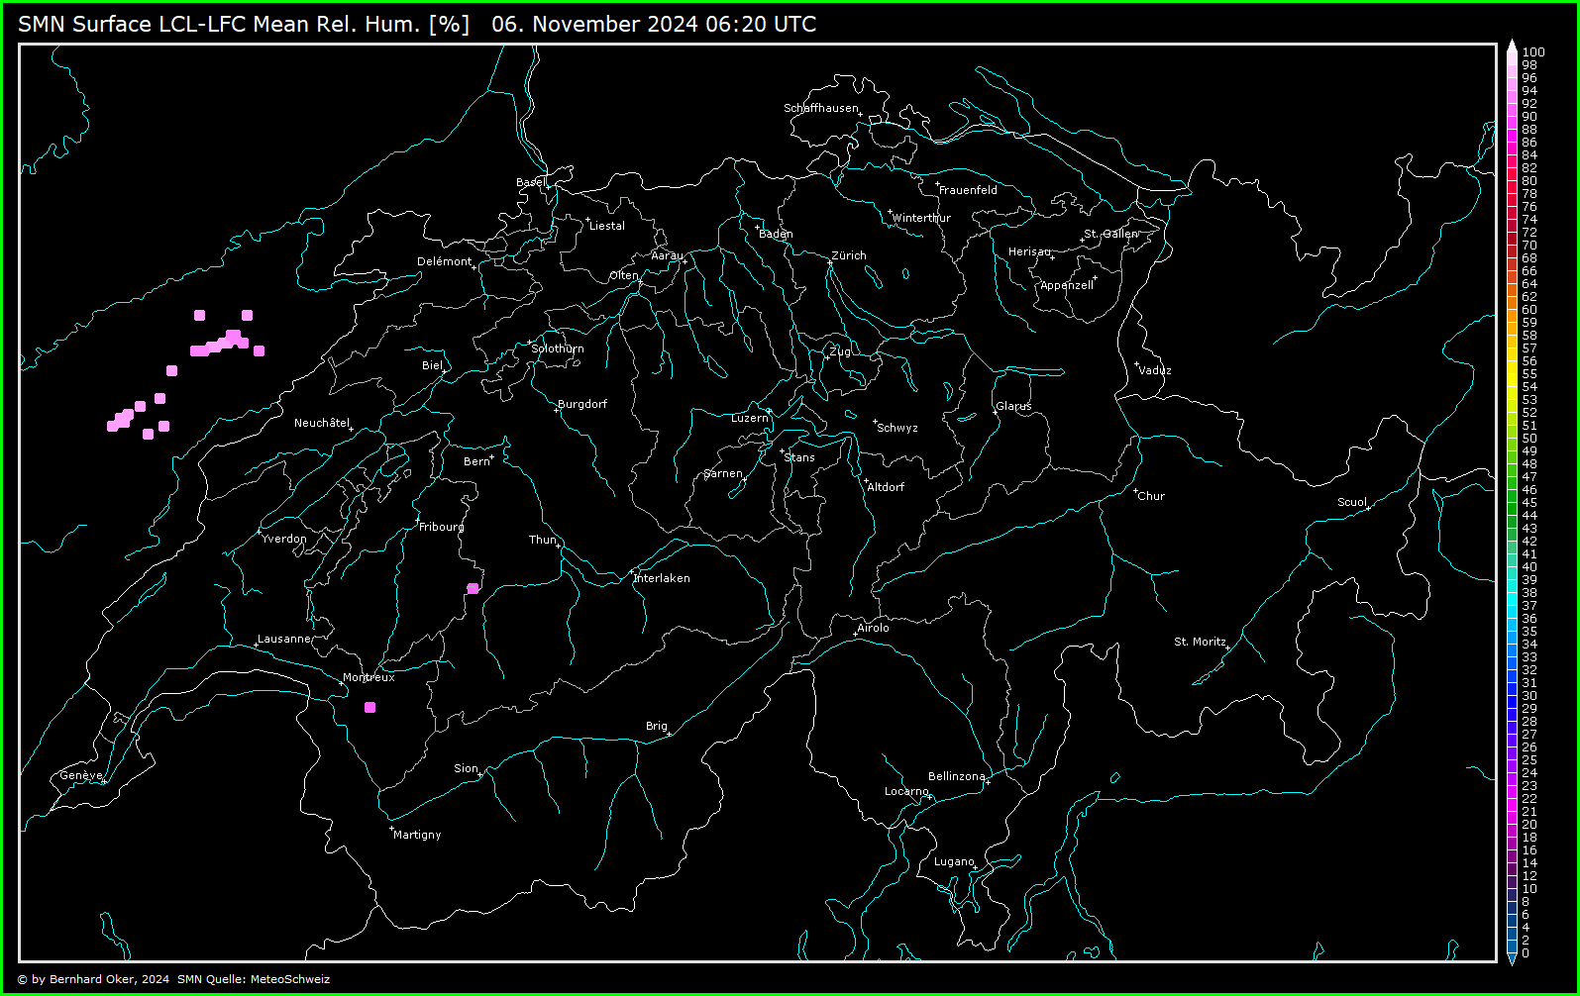Click the 45 value on the color scale

[1529, 503]
